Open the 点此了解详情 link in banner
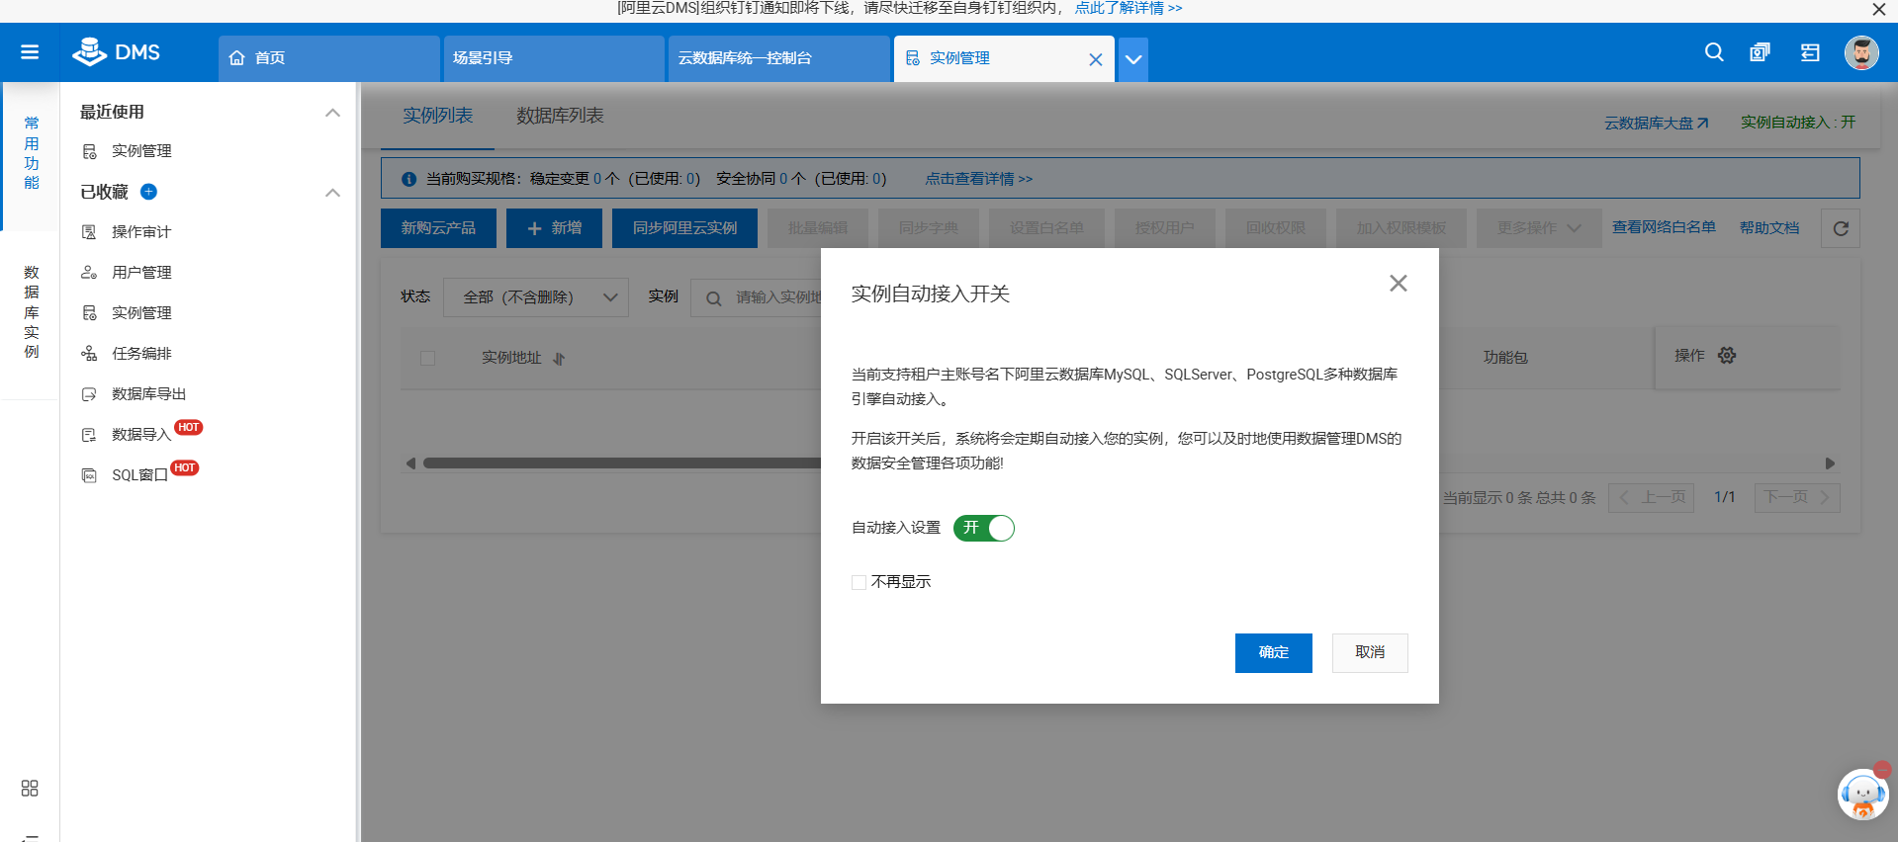The width and height of the screenshot is (1898, 842). 1129,8
